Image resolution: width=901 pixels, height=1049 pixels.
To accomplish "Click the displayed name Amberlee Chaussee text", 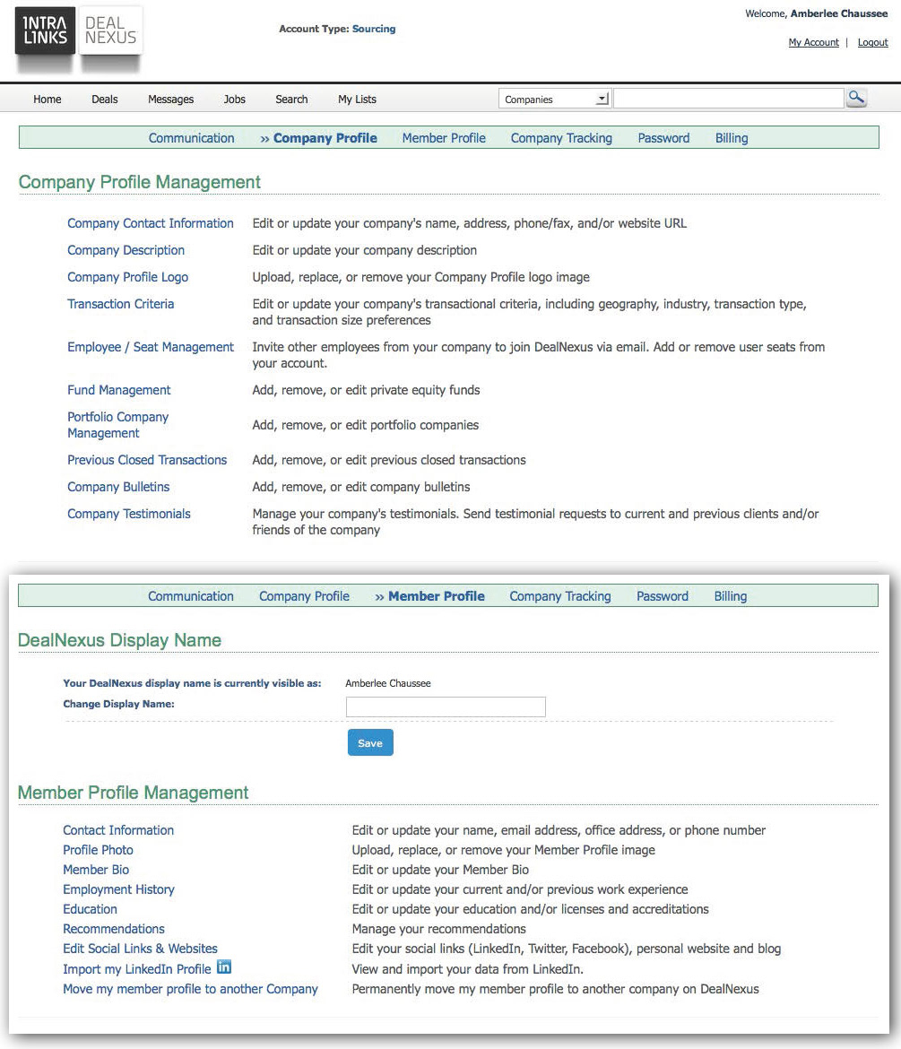I will point(388,683).
